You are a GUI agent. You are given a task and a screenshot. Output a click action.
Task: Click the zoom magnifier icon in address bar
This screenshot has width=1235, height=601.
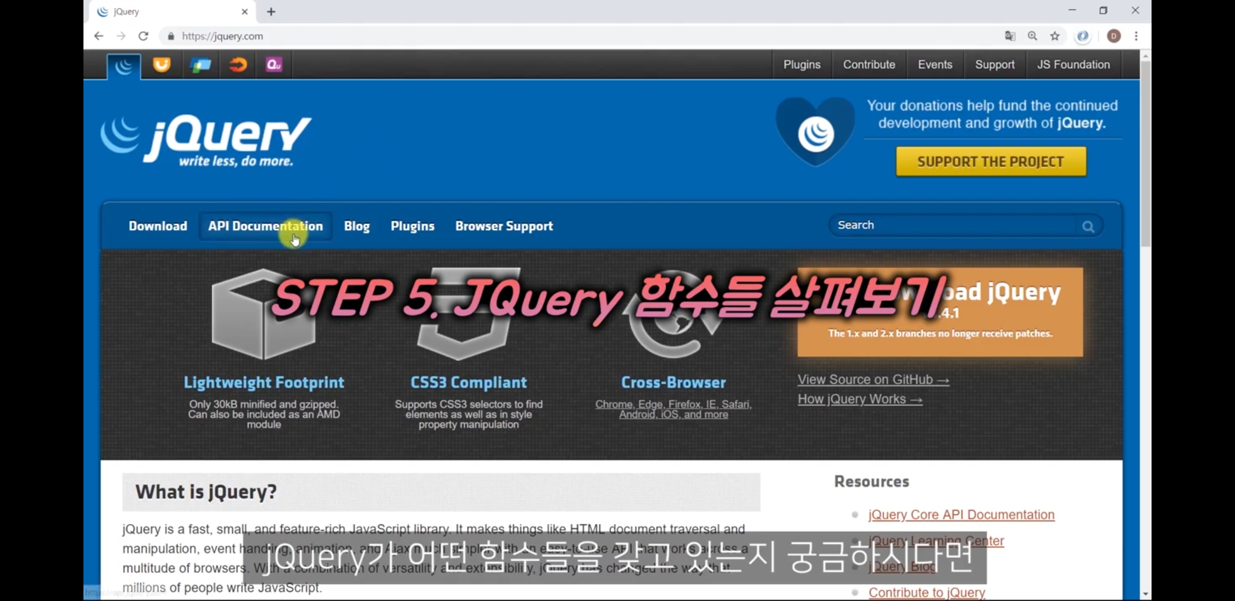pos(1033,36)
